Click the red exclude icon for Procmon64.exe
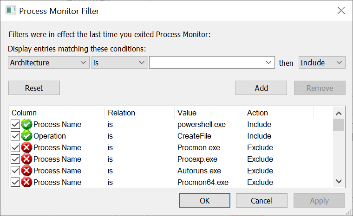This screenshot has width=353, height=216. click(26, 182)
